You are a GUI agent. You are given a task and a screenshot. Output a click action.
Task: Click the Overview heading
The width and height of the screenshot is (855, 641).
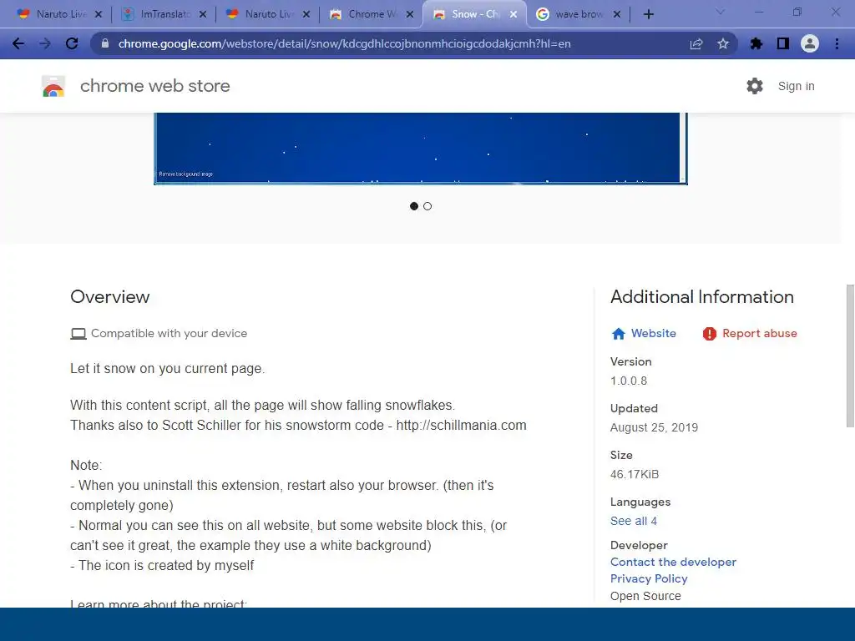tap(109, 296)
